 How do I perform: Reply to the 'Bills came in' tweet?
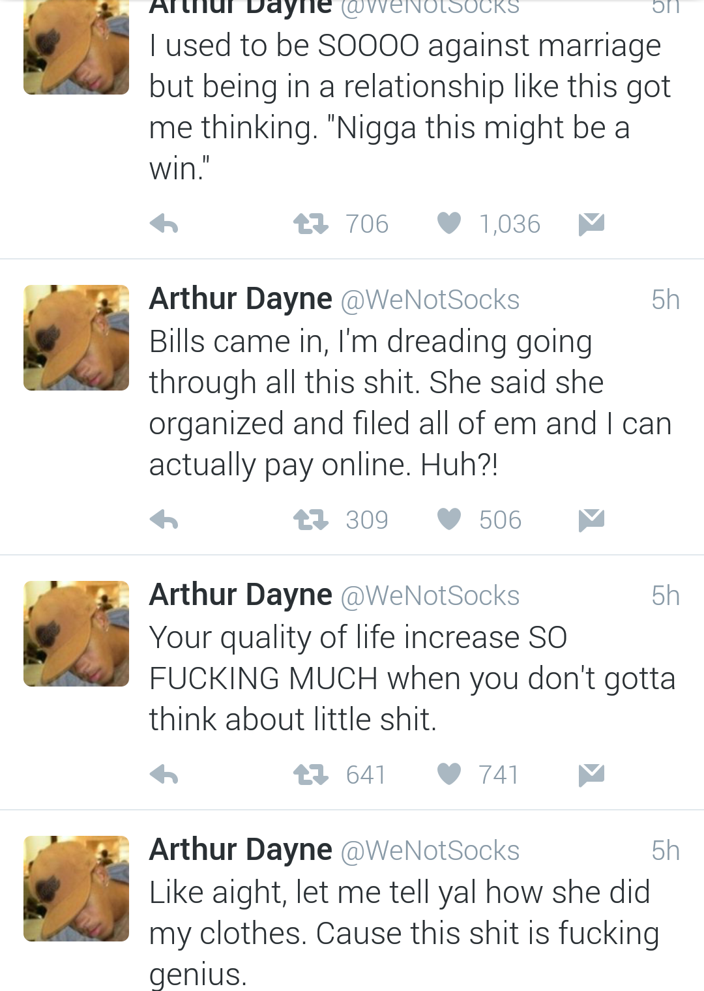(x=164, y=520)
